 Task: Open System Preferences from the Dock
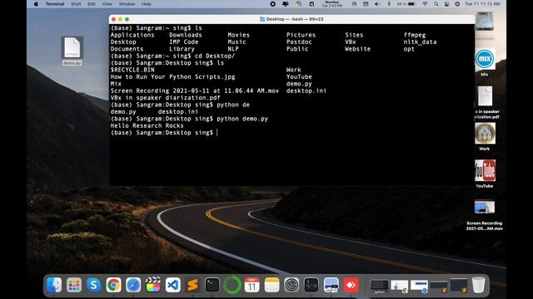click(x=291, y=285)
